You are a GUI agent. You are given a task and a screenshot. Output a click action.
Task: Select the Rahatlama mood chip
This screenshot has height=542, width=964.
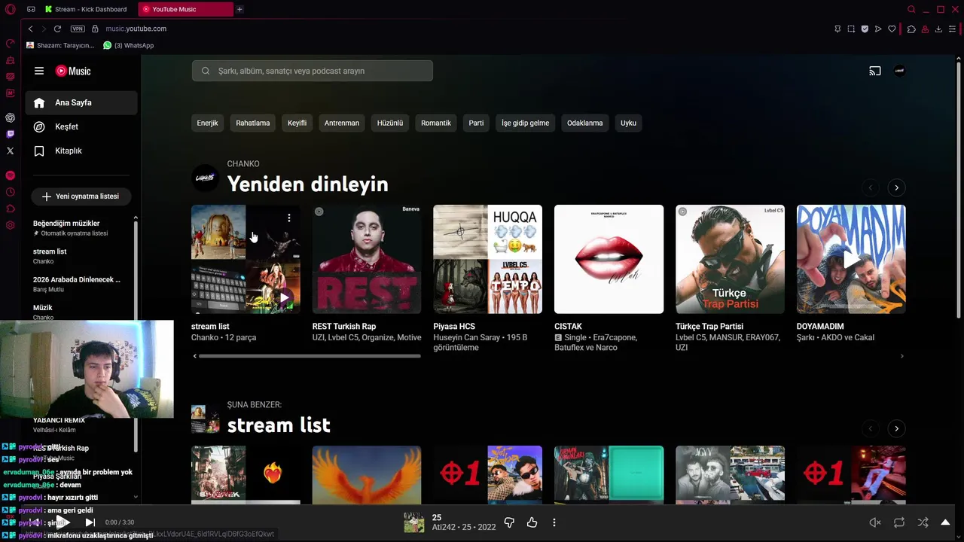(253, 123)
